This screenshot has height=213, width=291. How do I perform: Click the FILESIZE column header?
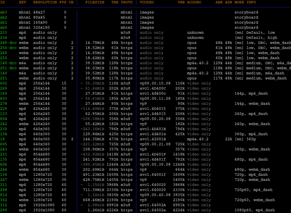coord(95,2)
